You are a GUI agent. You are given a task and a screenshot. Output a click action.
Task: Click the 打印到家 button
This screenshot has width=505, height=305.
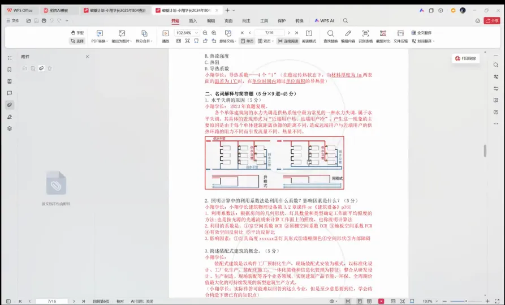coord(466,58)
